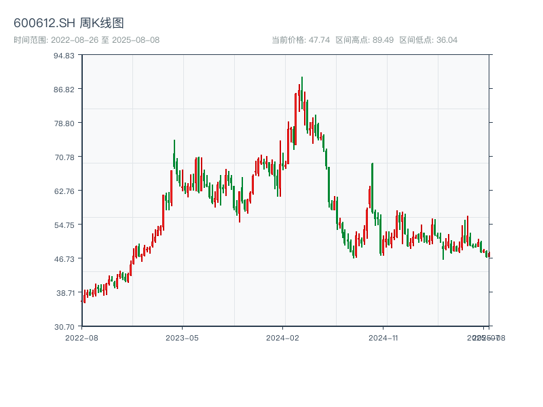Image resolution: width=543 pixels, height=407 pixels.
Task: Click the 30.70 y-axis price label
Action: 64,326
